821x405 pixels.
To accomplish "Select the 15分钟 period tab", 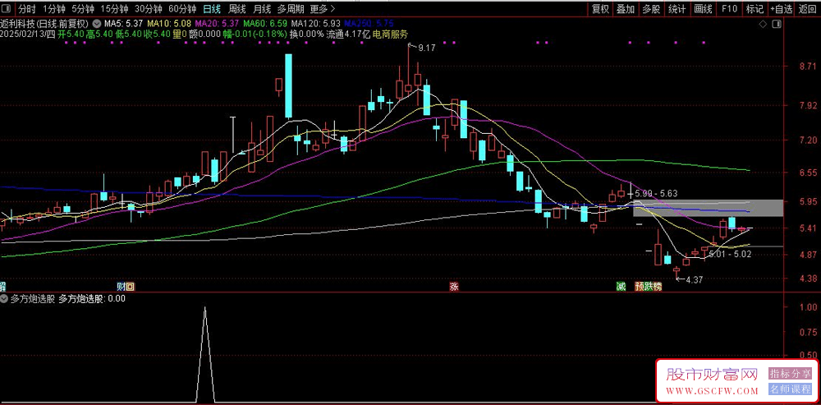I will [114, 9].
